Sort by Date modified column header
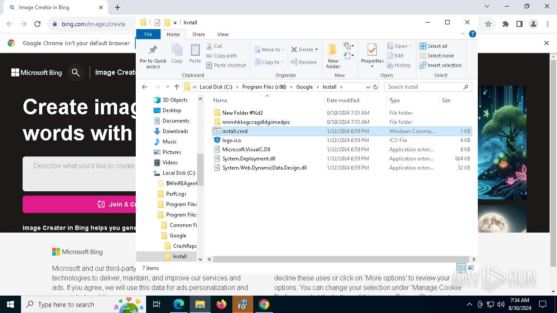The width and height of the screenshot is (557, 313). (x=355, y=100)
